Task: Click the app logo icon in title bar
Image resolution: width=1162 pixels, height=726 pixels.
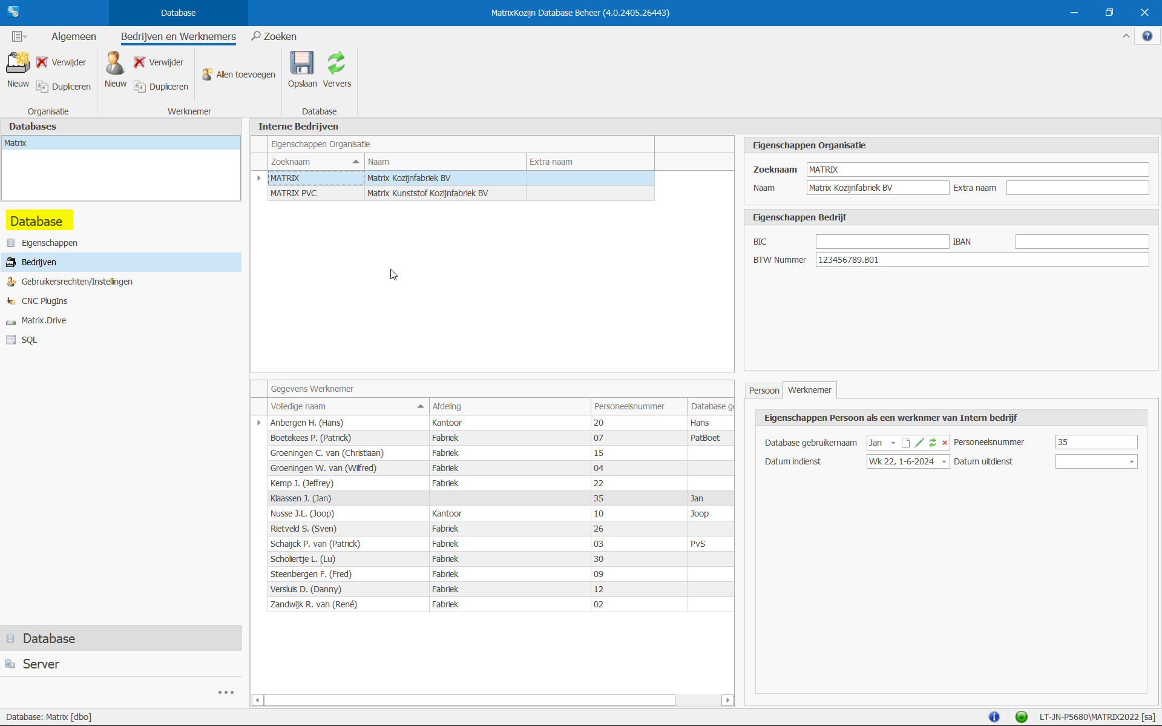Action: click(x=13, y=12)
